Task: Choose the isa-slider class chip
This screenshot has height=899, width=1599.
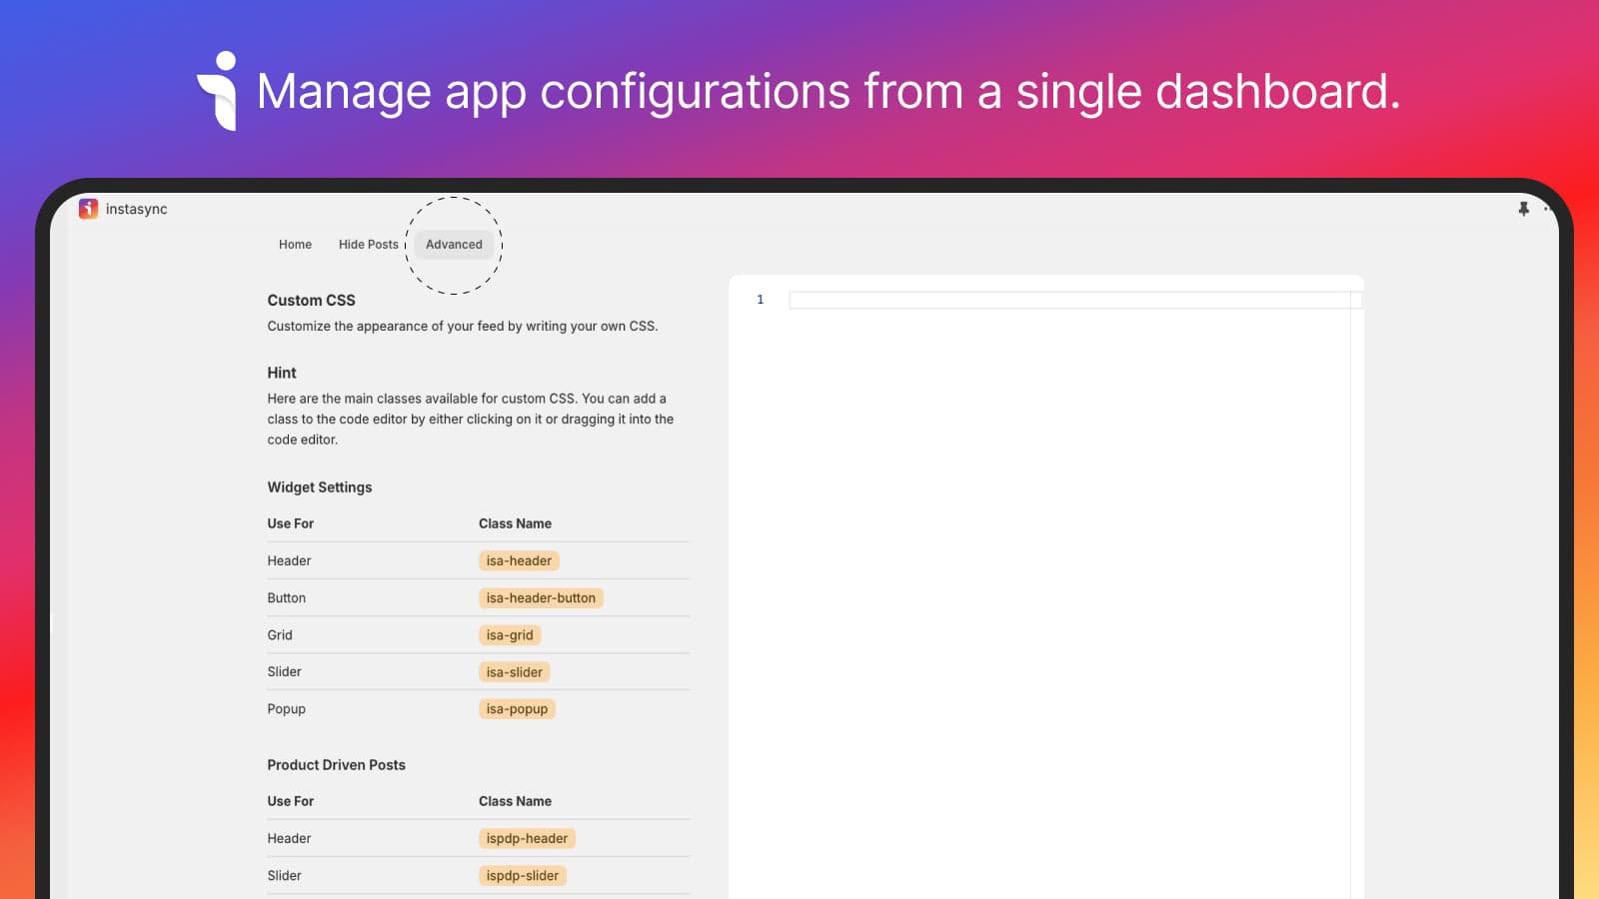Action: coord(514,672)
